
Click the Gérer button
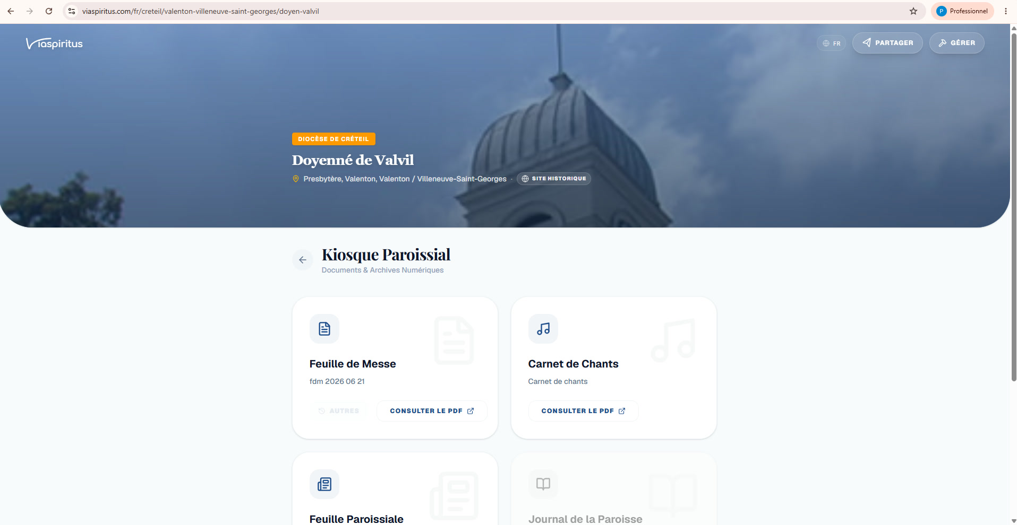coord(956,43)
